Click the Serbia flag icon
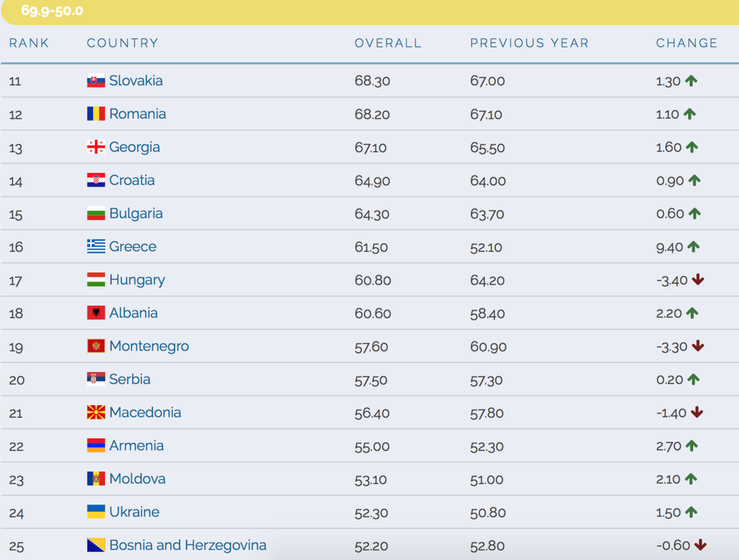 coord(96,379)
